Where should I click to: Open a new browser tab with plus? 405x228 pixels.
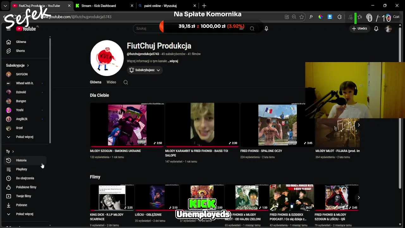click(204, 6)
